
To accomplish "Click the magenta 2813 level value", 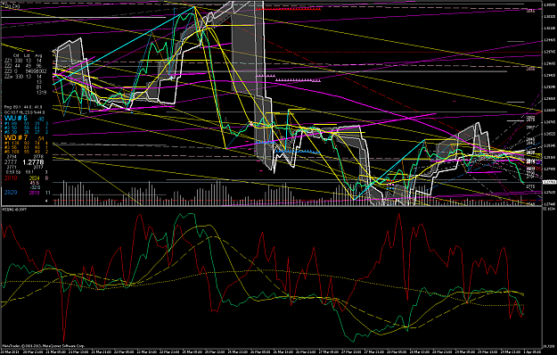I will click(x=35, y=193).
